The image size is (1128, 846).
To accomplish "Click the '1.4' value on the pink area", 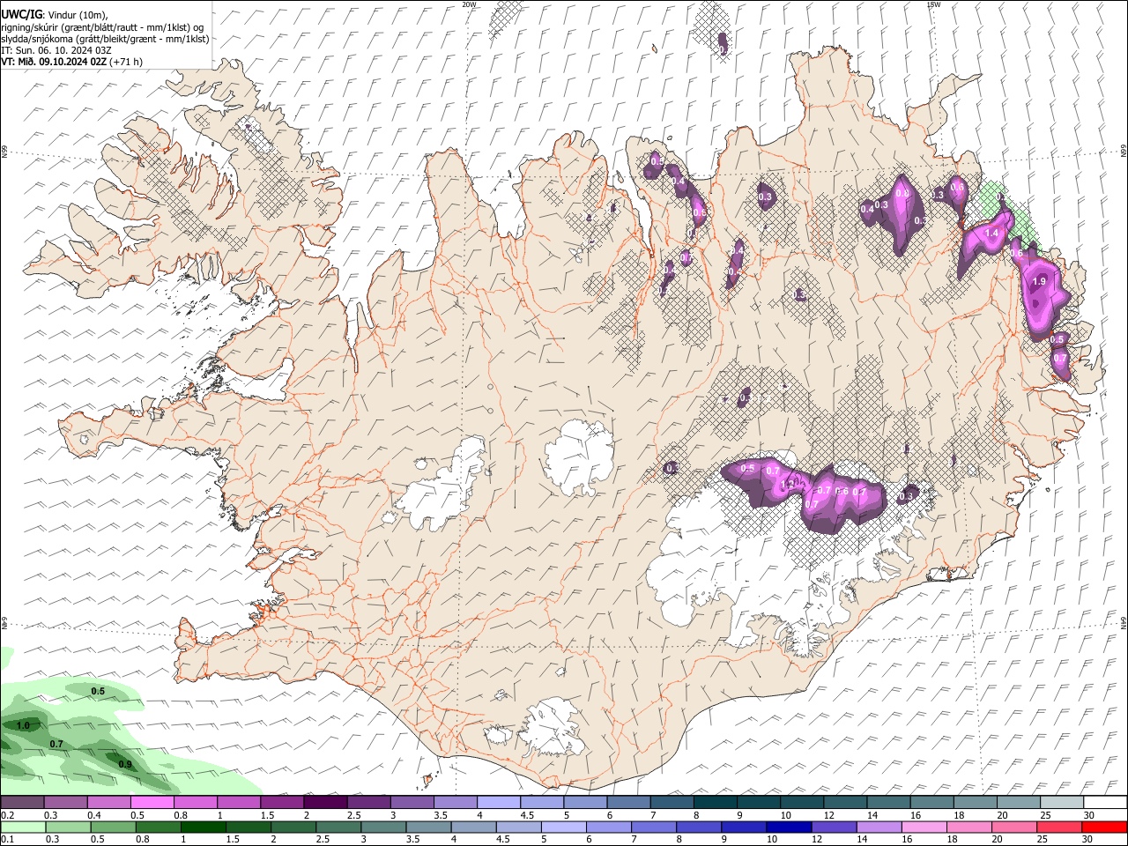I will coord(991,233).
